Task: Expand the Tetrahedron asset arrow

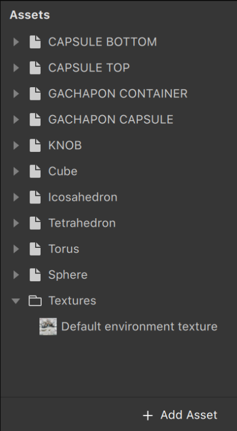Action: coord(16,223)
